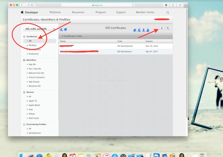Click the Safari share button
This screenshot has width=223, height=157.
tap(173, 5)
